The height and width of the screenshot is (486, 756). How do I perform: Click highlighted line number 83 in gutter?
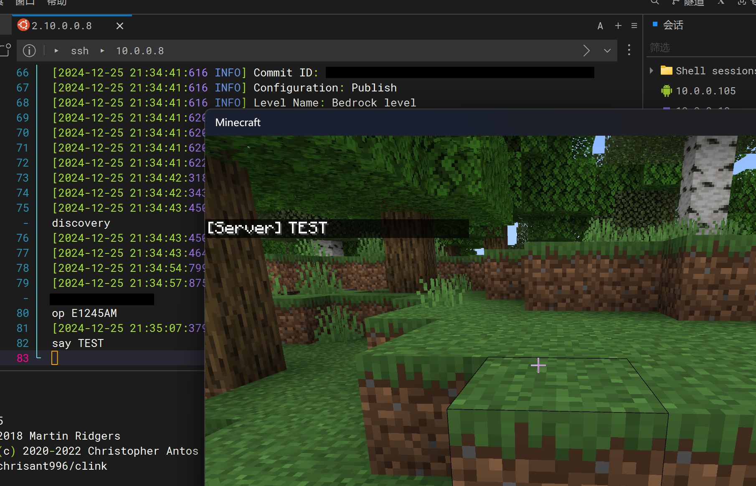[x=23, y=358]
